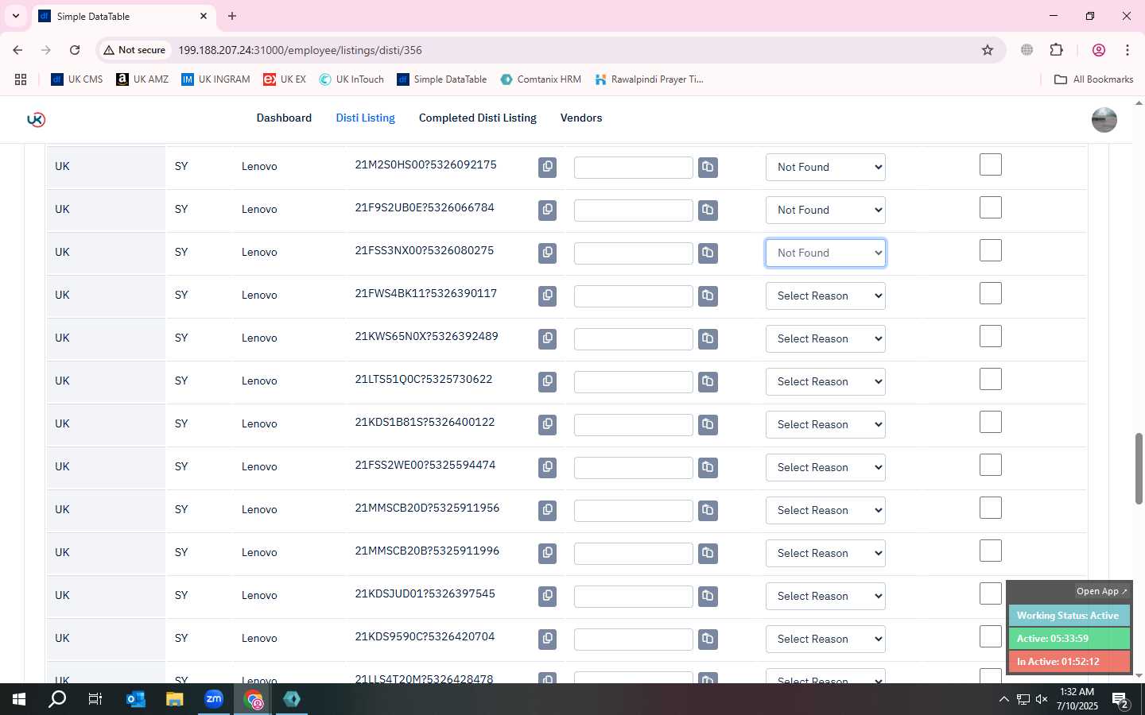Click paste icon beside input in 21KDS1B81S row
This screenshot has height=715, width=1145.
(x=708, y=424)
